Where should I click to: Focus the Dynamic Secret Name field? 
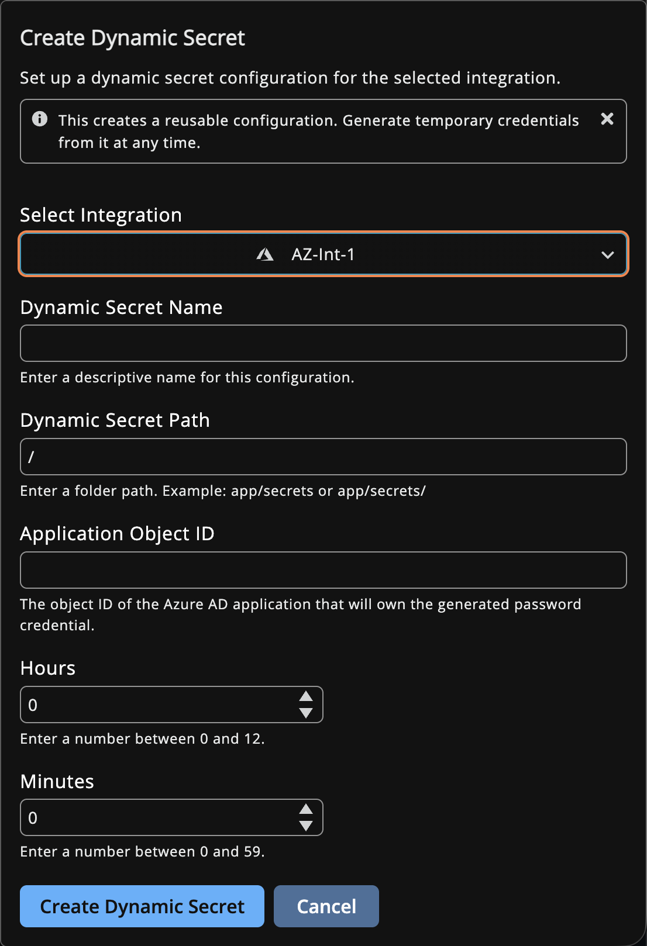pyautogui.click(x=323, y=343)
